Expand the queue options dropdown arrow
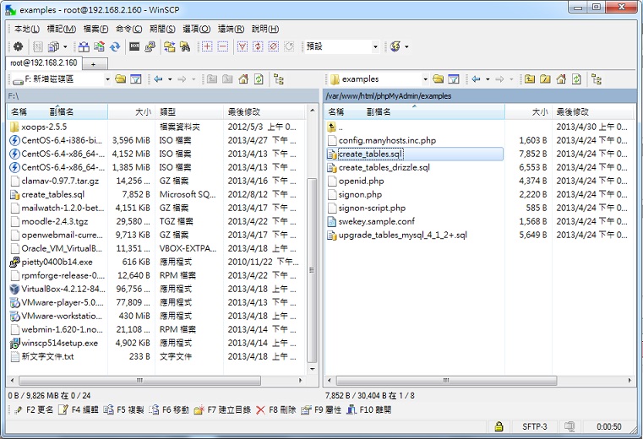The height and width of the screenshot is (439, 643). coord(65,46)
